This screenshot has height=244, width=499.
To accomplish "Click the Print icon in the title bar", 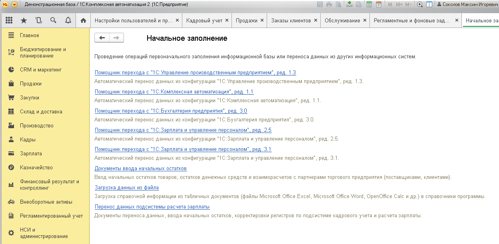I will pos(329,4).
